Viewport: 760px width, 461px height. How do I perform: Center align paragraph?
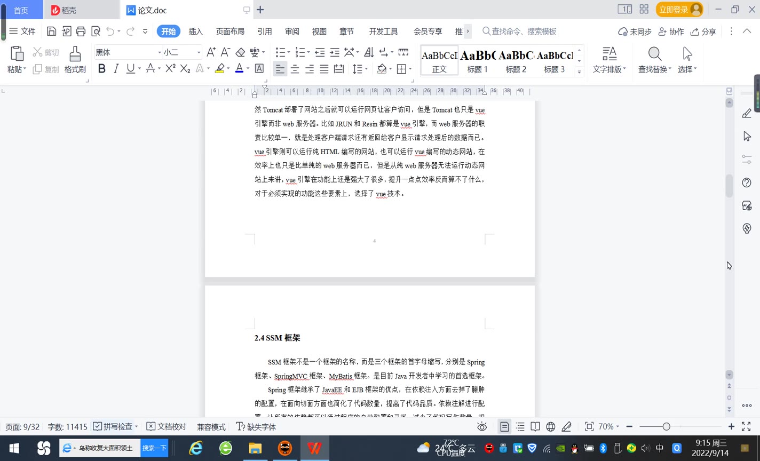pos(295,69)
